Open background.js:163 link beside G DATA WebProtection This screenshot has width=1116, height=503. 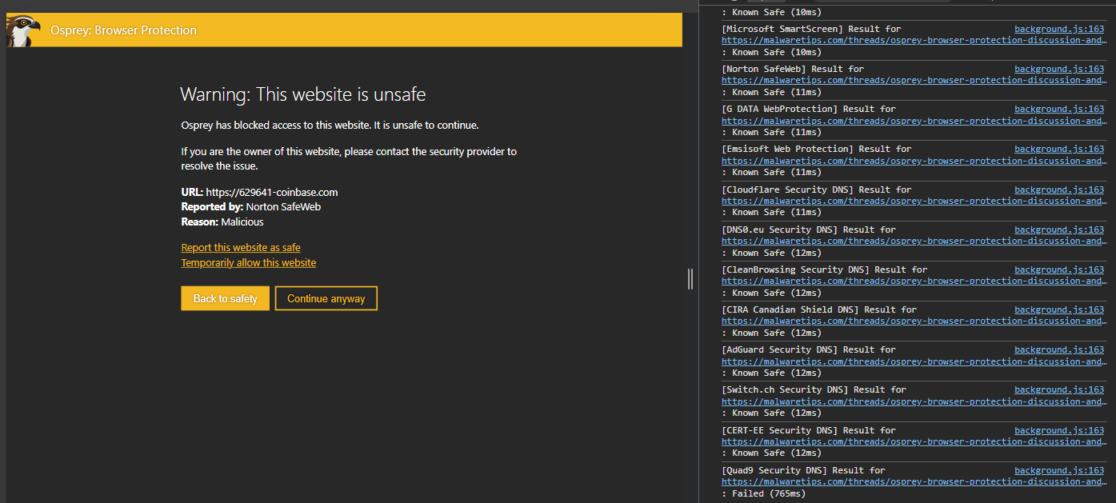tap(1059, 109)
